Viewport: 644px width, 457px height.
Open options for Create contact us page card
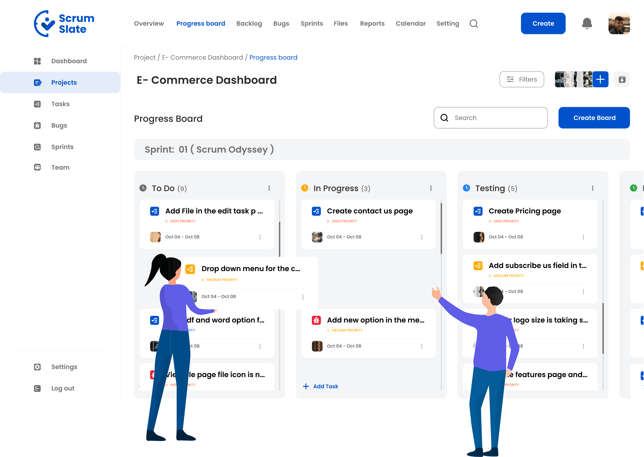pyautogui.click(x=422, y=237)
